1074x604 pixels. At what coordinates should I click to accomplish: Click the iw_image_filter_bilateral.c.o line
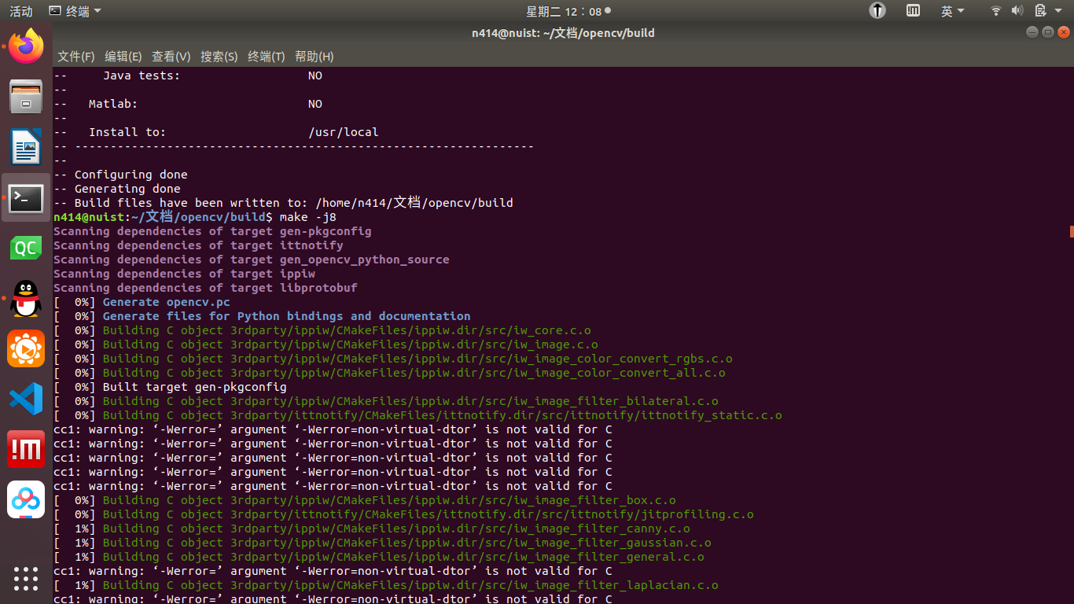(386, 401)
